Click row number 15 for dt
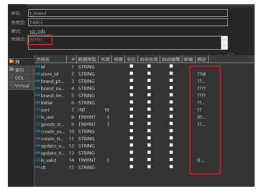Screen dimensions: 256x190 (x=72, y=167)
